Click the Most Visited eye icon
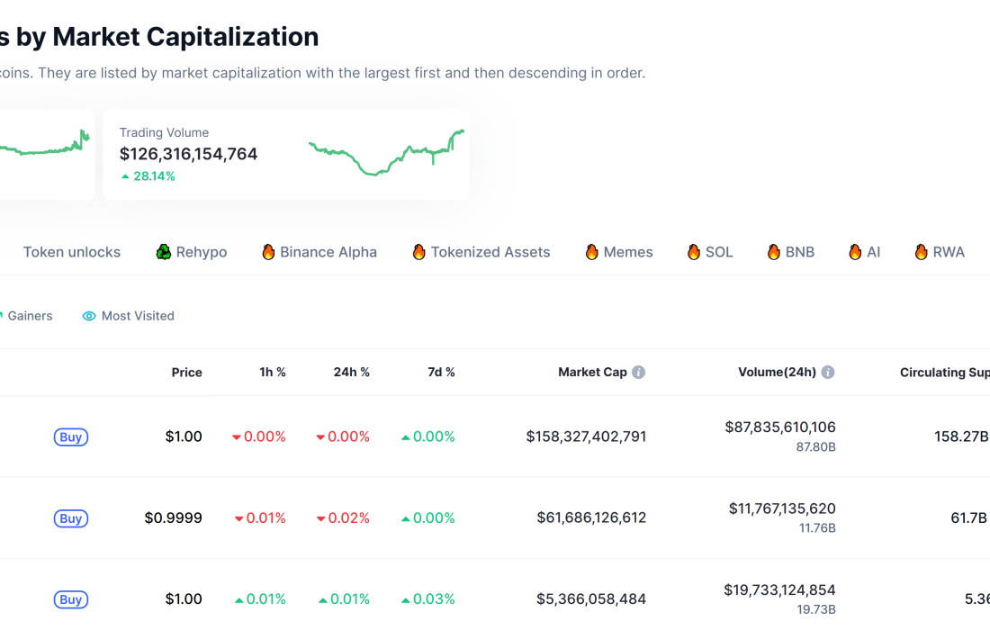990x630 pixels. (89, 316)
